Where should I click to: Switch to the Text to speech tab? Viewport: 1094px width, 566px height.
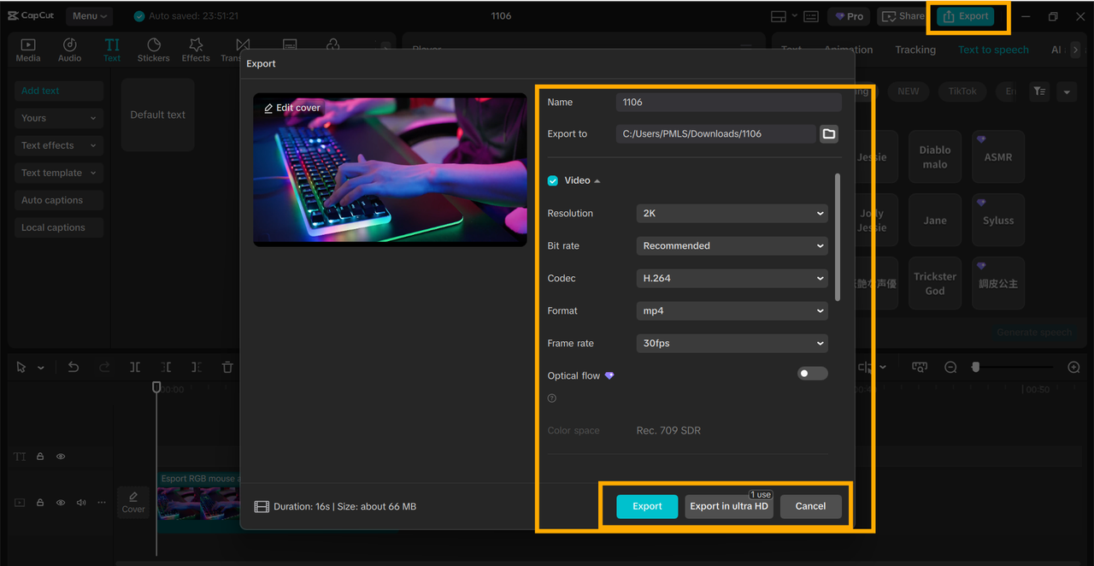point(993,50)
